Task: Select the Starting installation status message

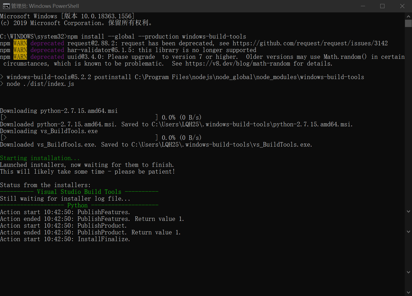Action: coord(40,158)
